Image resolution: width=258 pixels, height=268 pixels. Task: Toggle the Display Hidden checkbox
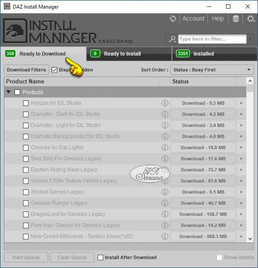[54, 70]
